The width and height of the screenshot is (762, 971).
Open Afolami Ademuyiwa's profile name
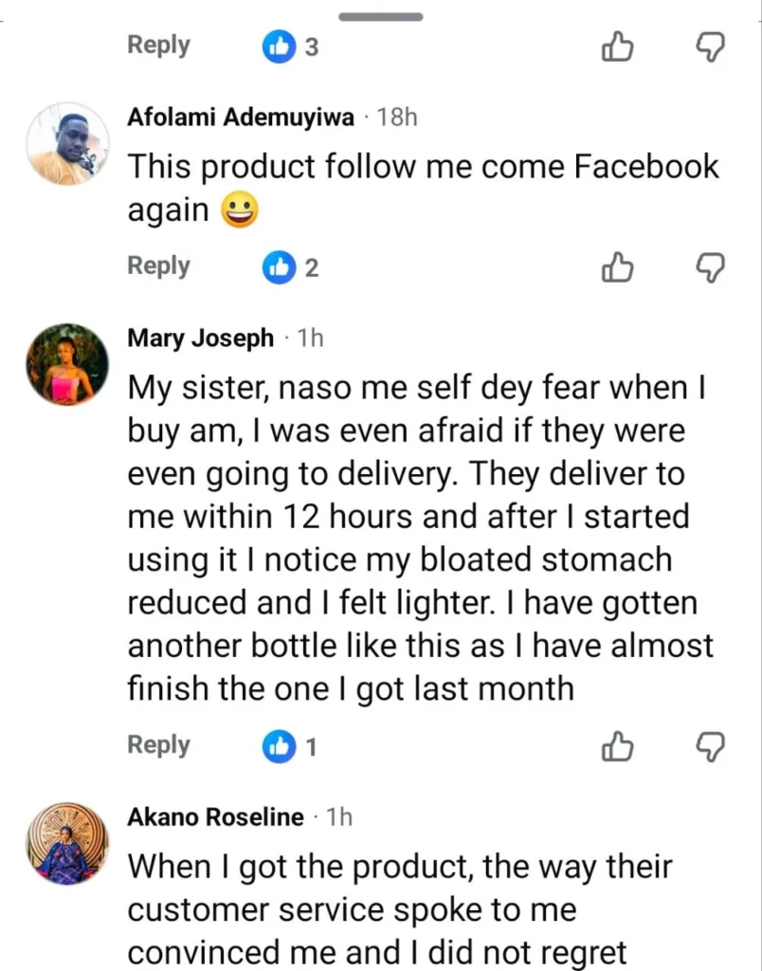coord(241,118)
